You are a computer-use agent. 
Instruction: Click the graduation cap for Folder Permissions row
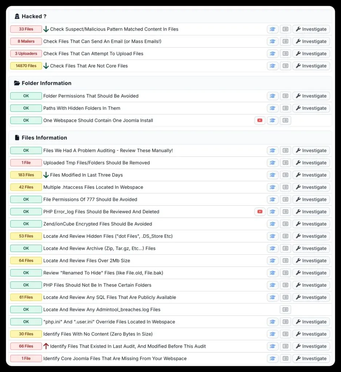[x=273, y=96]
